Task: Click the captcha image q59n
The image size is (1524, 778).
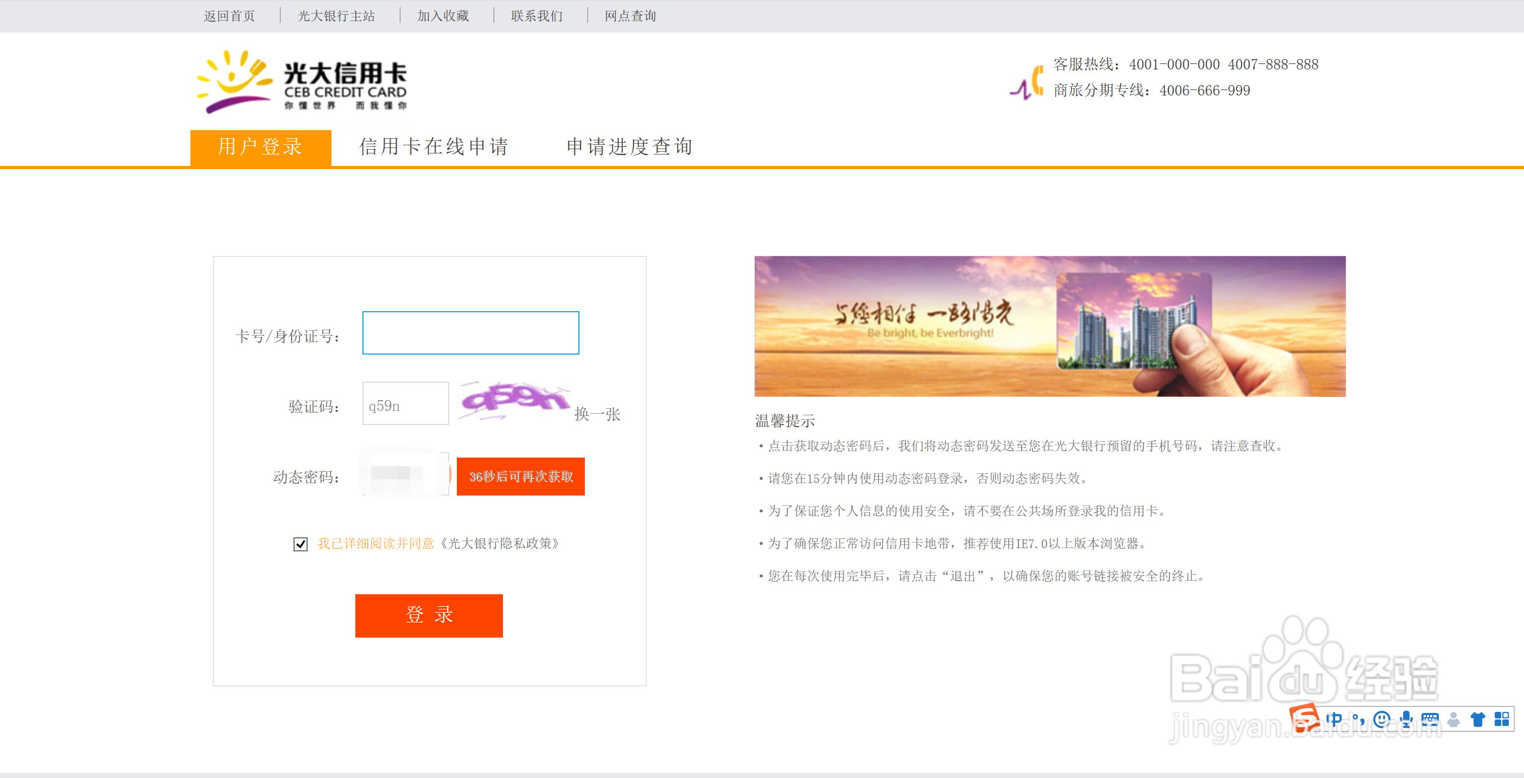Action: pos(514,400)
